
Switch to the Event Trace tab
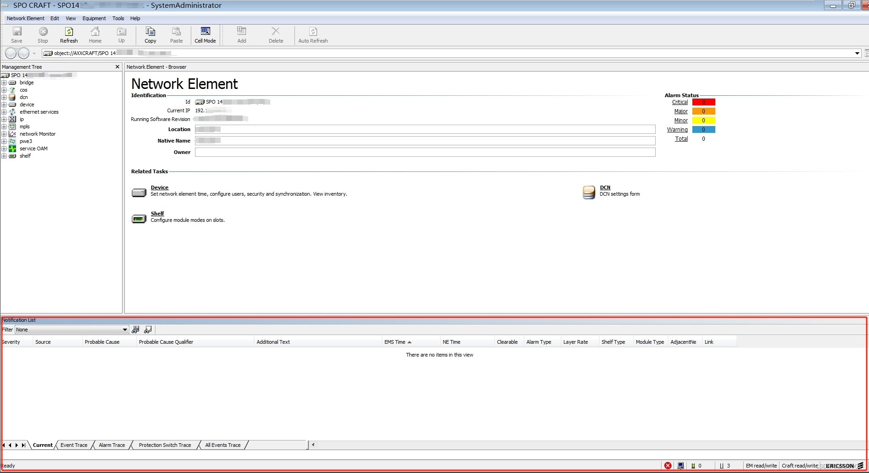coord(74,445)
